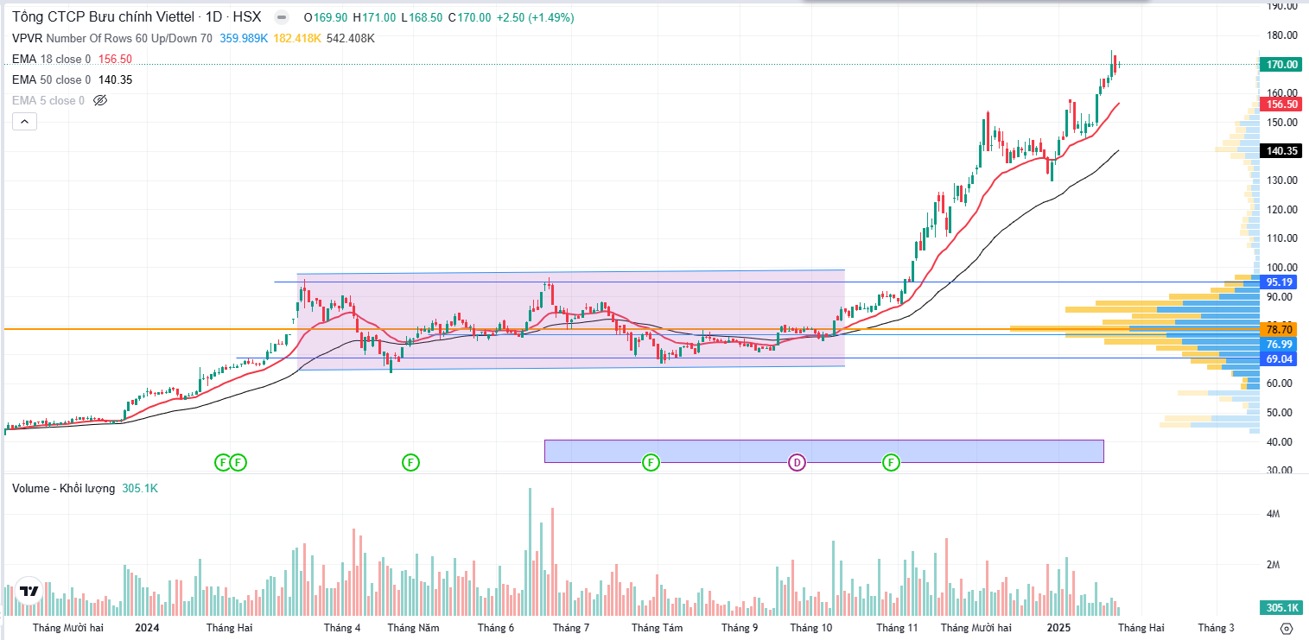The height and width of the screenshot is (640, 1309).
Task: Click the Tháng 9 label on the time axis
Action: (x=740, y=628)
